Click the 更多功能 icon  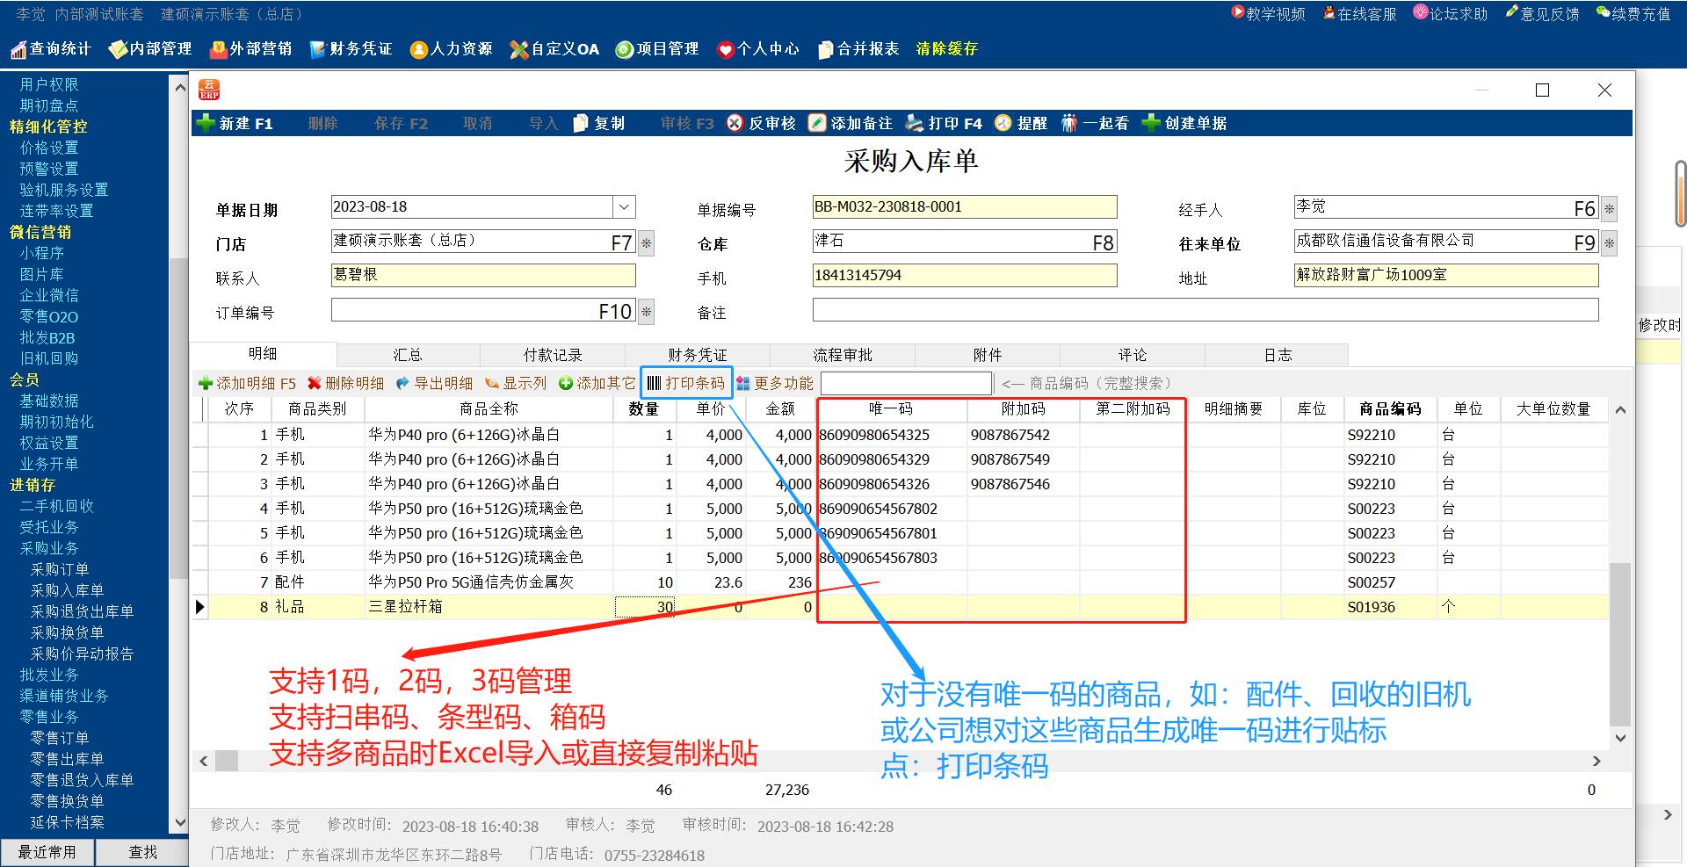(x=743, y=383)
